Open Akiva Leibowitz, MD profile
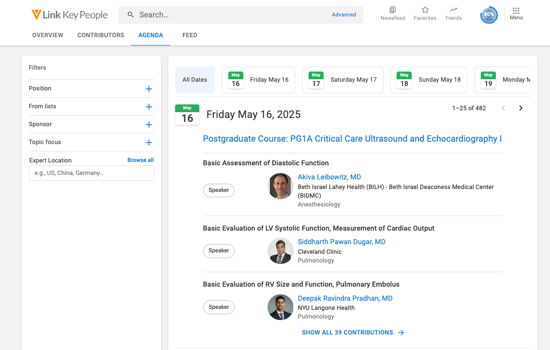 (x=329, y=177)
